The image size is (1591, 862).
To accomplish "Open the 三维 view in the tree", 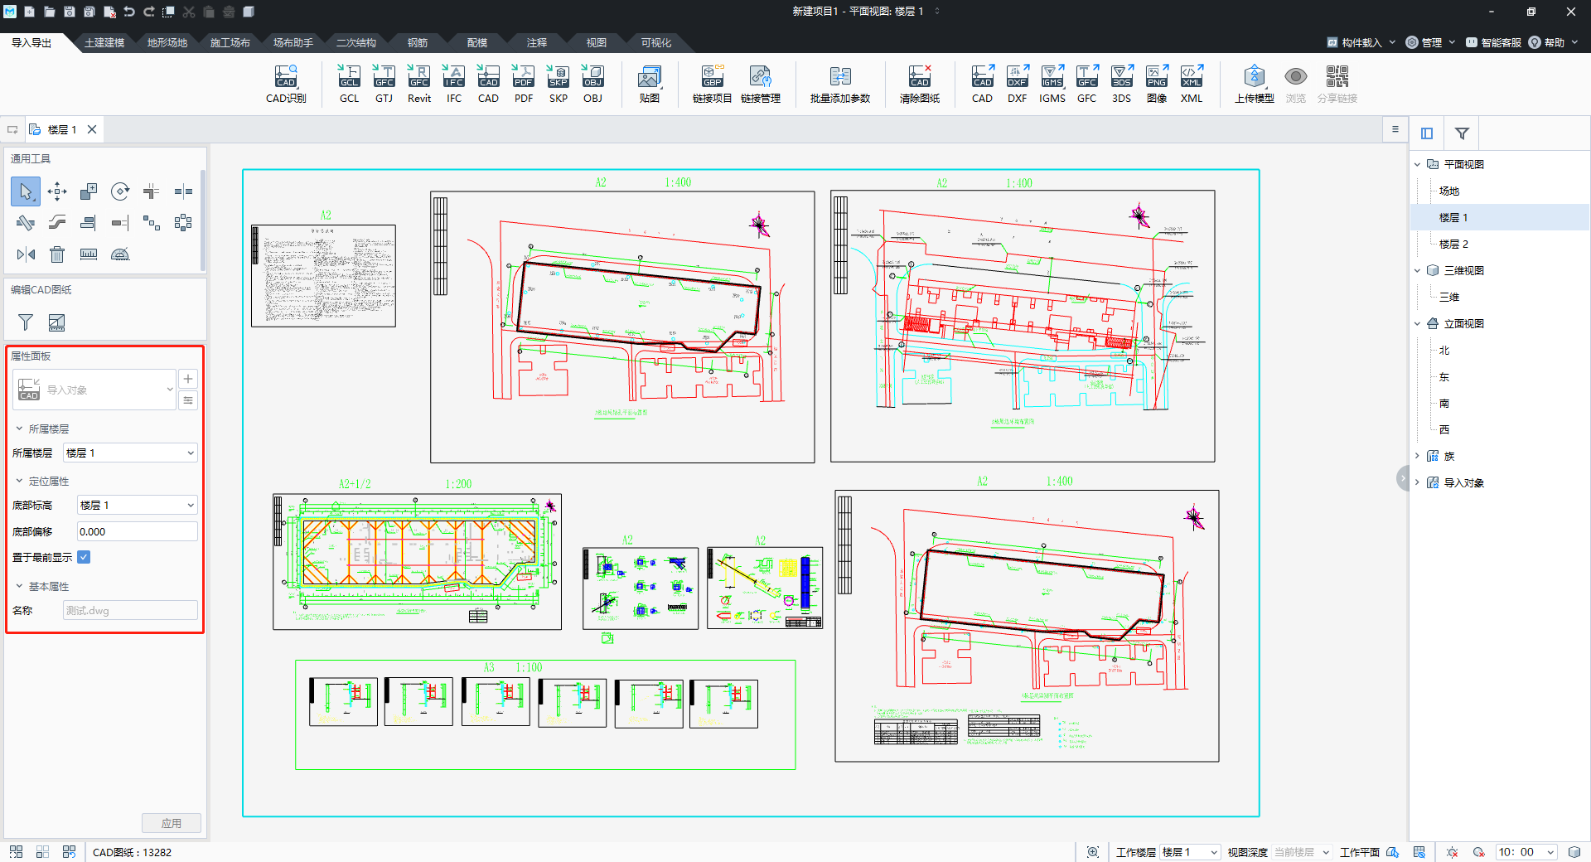I will click(x=1448, y=297).
